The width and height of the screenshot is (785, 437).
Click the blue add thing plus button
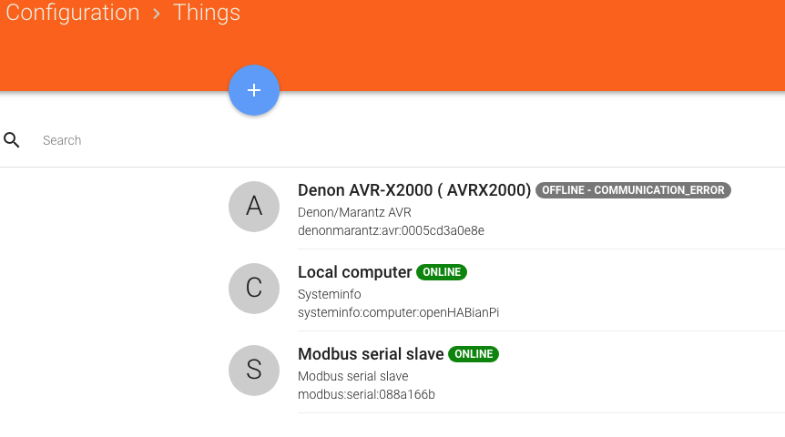pyautogui.click(x=254, y=90)
